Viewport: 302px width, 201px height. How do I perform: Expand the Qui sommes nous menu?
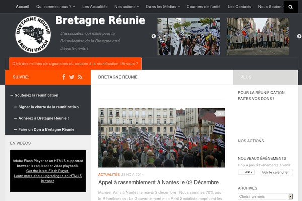point(55,7)
